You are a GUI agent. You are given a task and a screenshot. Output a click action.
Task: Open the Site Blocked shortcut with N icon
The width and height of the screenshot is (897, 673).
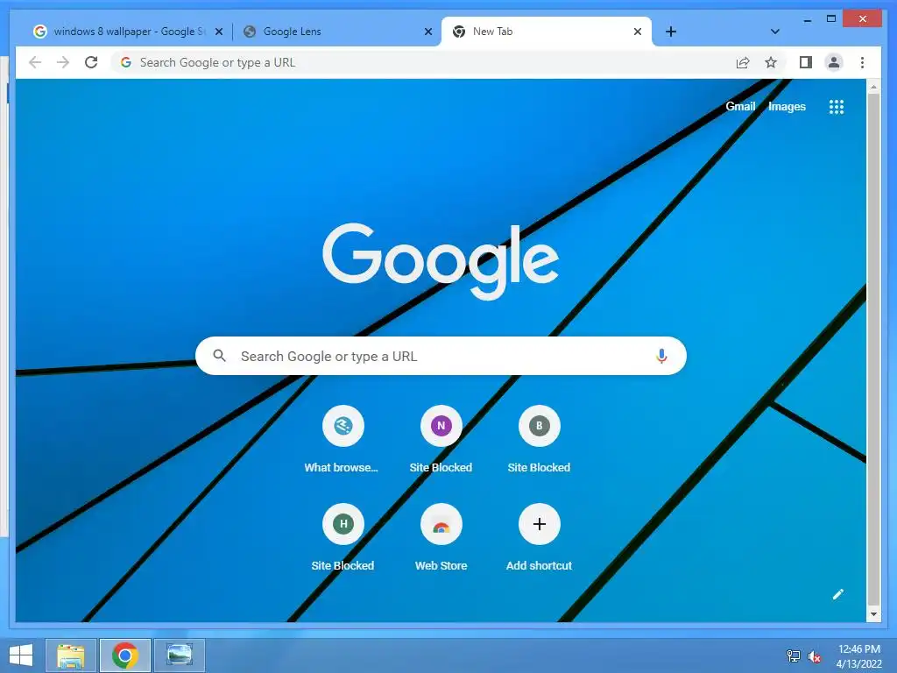(x=441, y=426)
